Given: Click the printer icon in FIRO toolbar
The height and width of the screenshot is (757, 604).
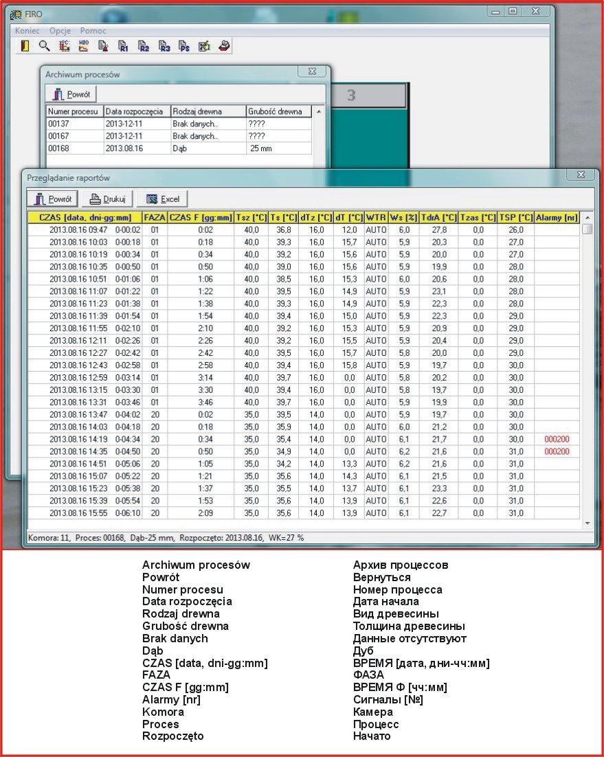Looking at the screenshot, I should [224, 46].
